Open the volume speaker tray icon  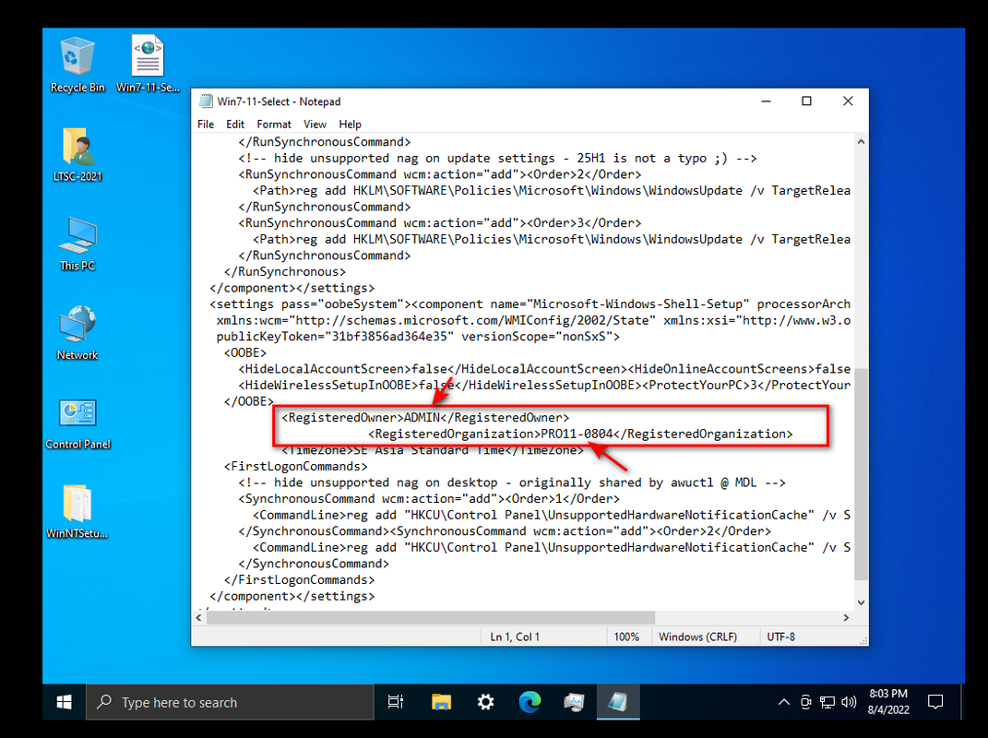coord(849,702)
